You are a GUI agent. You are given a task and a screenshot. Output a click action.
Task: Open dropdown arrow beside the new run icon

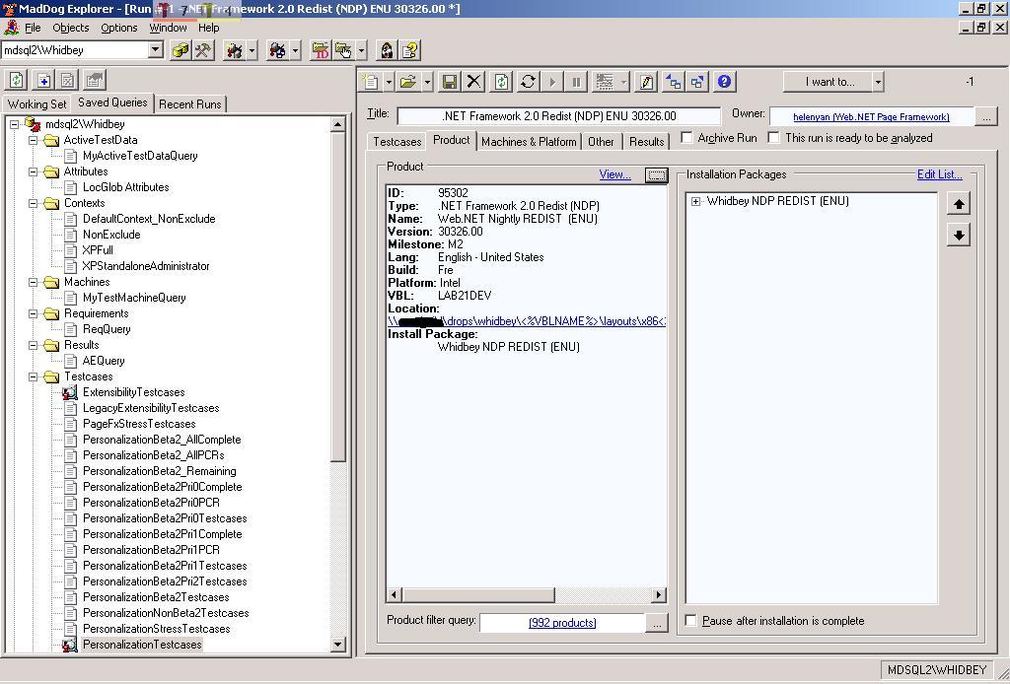pos(389,82)
